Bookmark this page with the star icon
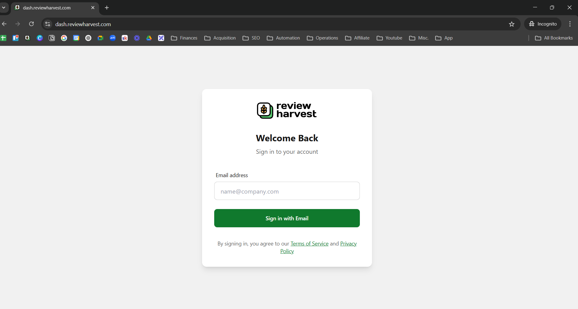The height and width of the screenshot is (309, 578). tap(512, 24)
